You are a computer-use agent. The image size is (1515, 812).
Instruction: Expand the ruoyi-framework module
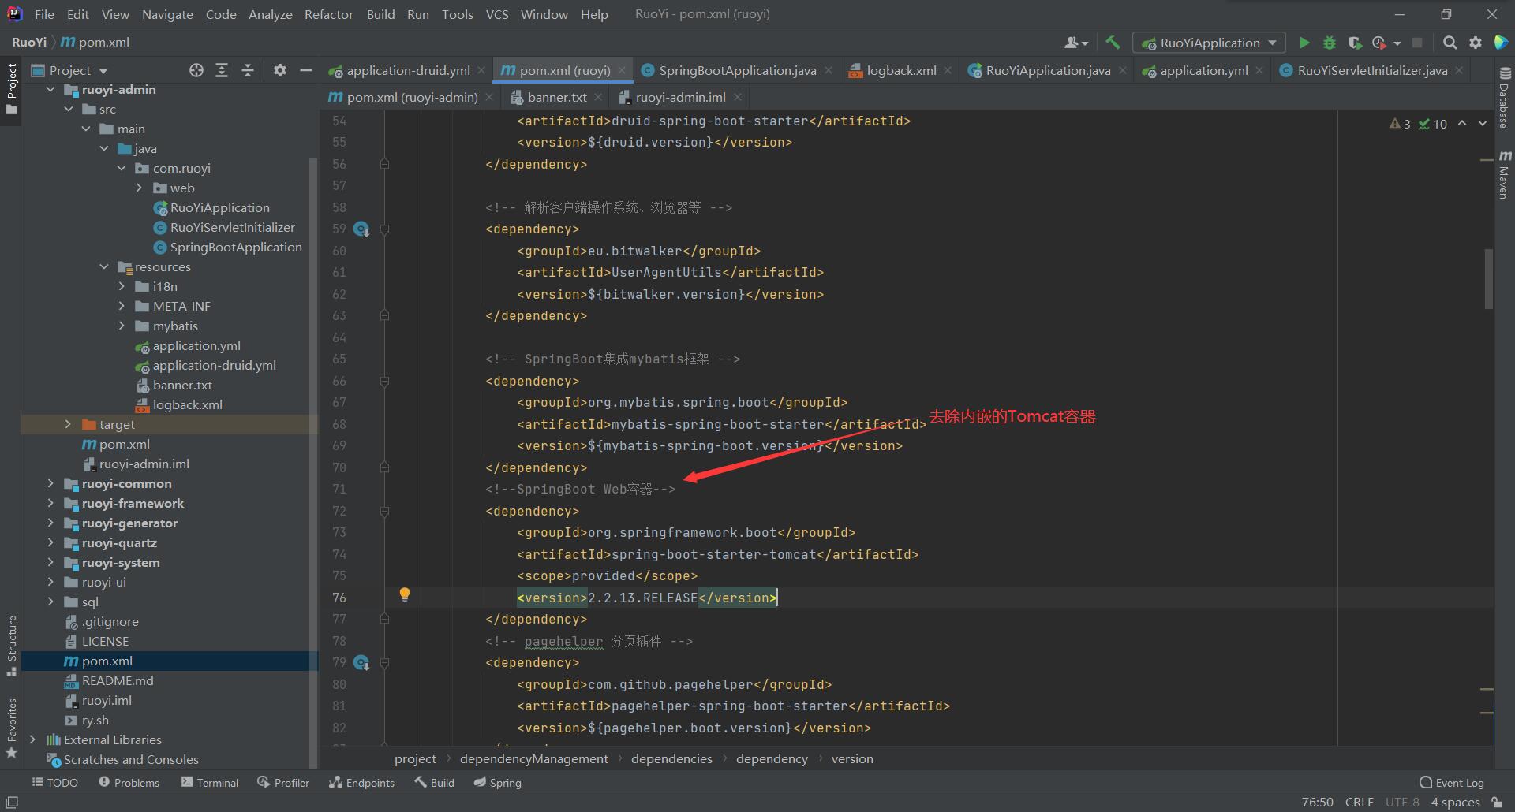tap(50, 503)
